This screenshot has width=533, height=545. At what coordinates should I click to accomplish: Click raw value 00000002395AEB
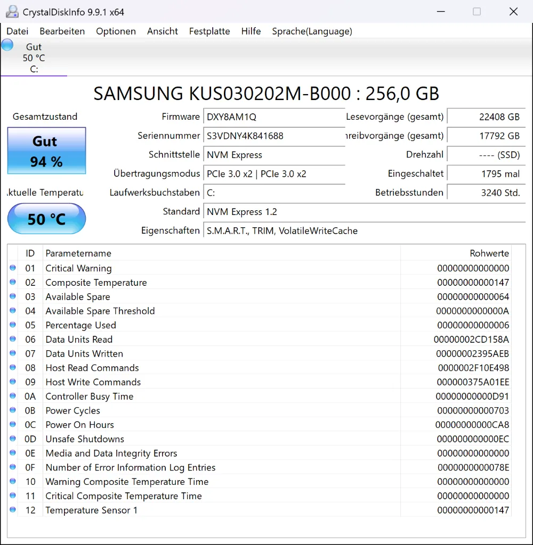[x=472, y=354]
